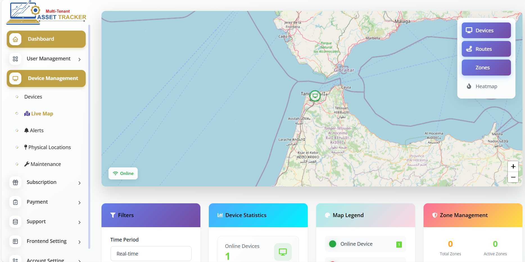Screen dimensions: 525x262
Task: Click the Online Devices monitor icon
Action: click(283, 252)
